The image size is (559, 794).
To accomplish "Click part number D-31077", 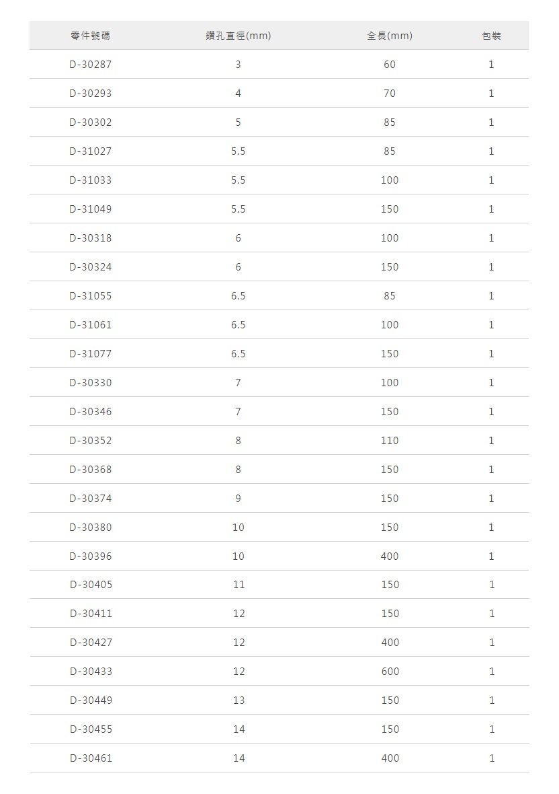I will [x=91, y=354].
